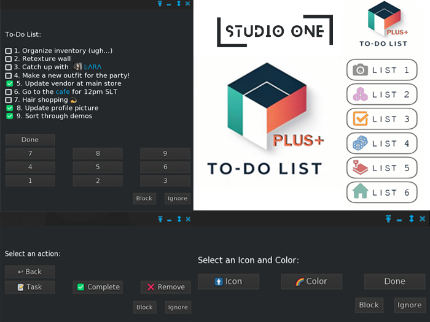Image resolution: width=430 pixels, height=322 pixels.
Task: Click Ignore in Icon and Color dialog
Action: tap(410, 305)
